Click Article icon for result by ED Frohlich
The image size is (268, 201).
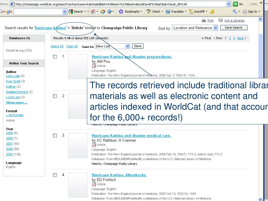pos(94,184)
